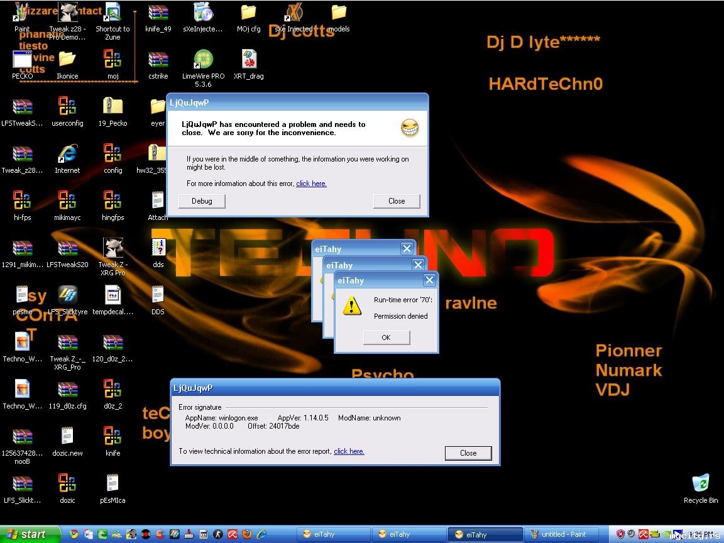Image resolution: width=724 pixels, height=543 pixels.
Task: Click Debug in the LjQuJqwP error dialog
Action: (x=202, y=201)
